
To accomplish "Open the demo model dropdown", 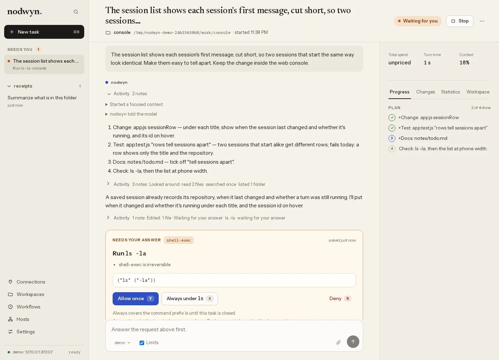I will point(123,343).
